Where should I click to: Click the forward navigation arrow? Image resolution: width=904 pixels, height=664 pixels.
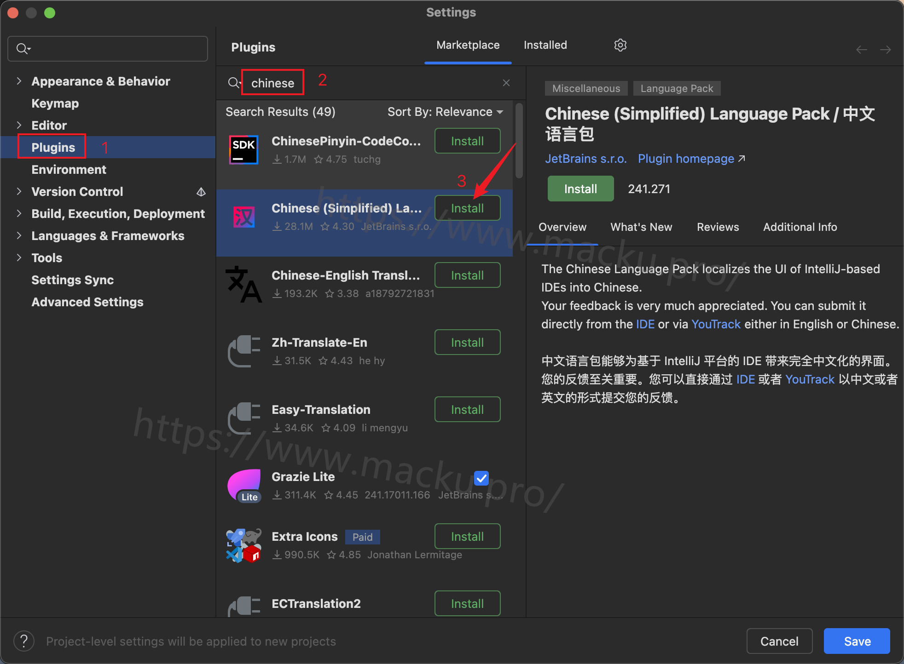886,49
